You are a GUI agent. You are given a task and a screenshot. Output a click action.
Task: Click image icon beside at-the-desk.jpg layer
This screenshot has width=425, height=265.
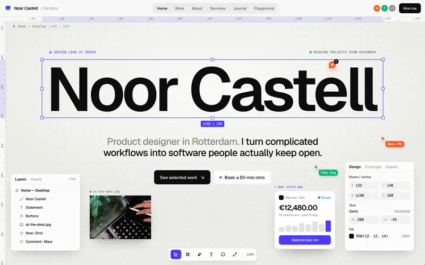click(x=21, y=224)
